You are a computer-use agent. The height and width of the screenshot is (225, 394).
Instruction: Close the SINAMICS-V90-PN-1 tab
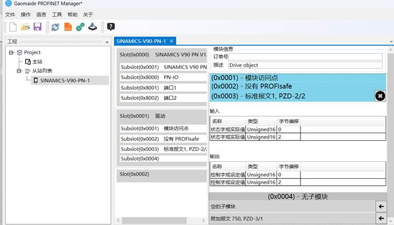[x=172, y=41]
